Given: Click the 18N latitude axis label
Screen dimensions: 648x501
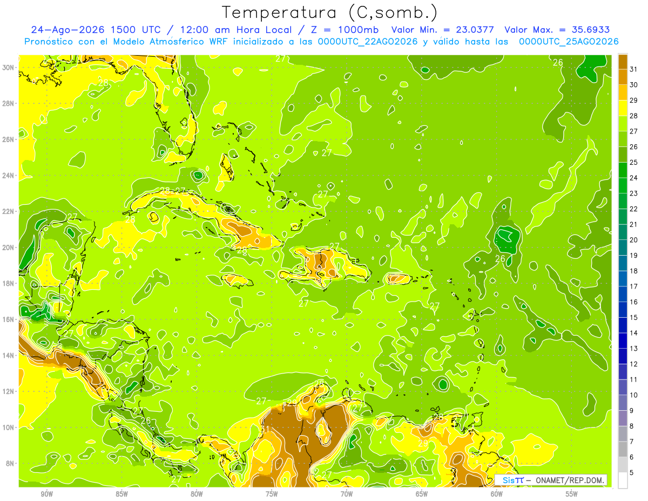Looking at the screenshot, I should (x=9, y=283).
